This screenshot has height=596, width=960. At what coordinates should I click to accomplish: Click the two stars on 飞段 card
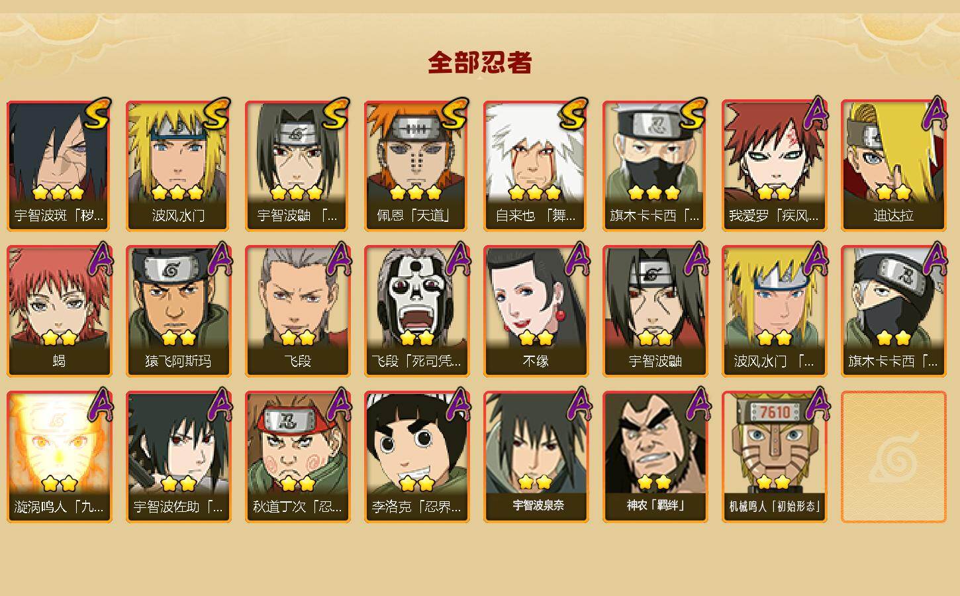click(x=297, y=338)
